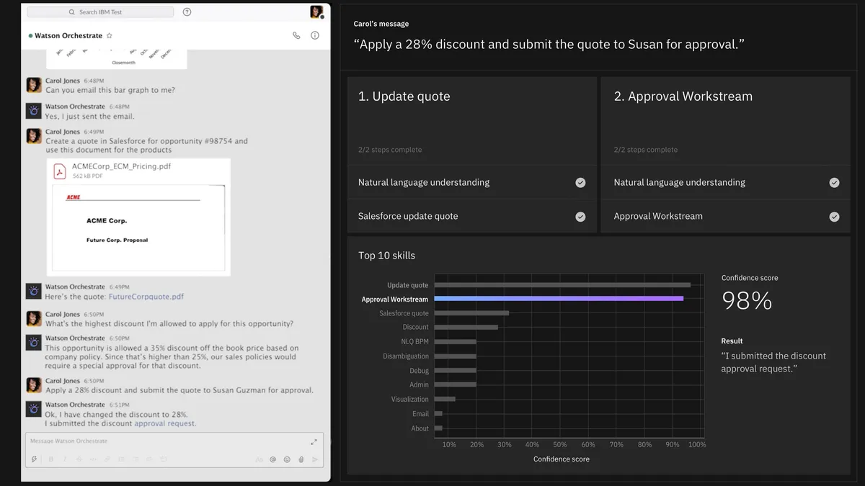865x486 pixels.
Task: Toggle bold formatting in message composer
Action: (50, 459)
